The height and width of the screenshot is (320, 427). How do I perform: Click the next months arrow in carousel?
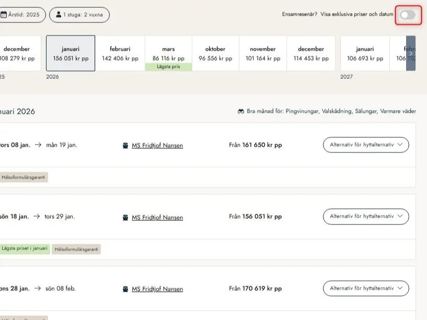[x=411, y=53]
